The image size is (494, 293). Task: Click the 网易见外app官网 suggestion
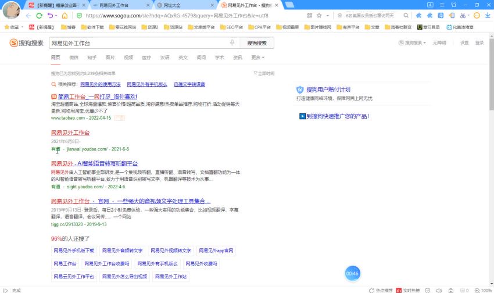216,251
